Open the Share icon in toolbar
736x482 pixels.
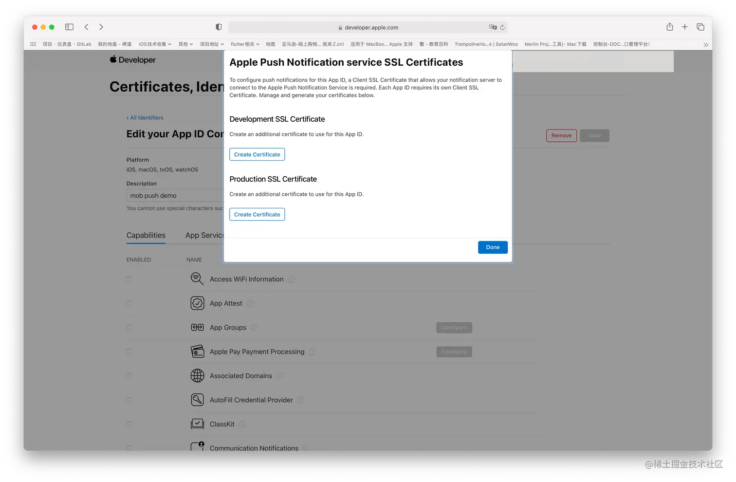tap(670, 27)
